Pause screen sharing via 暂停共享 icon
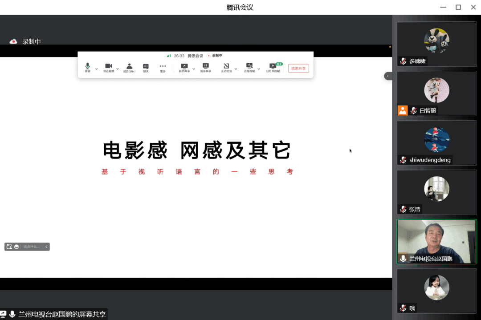The width and height of the screenshot is (481, 320). click(206, 65)
